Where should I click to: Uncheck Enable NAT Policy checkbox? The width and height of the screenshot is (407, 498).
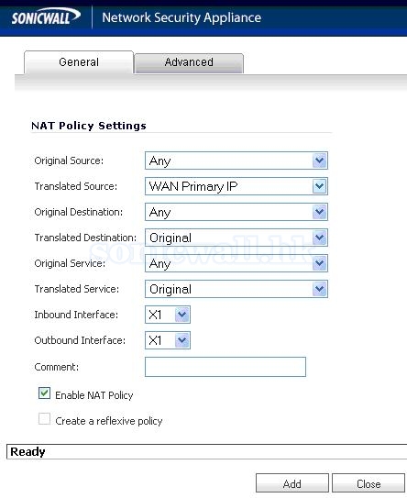pos(44,393)
